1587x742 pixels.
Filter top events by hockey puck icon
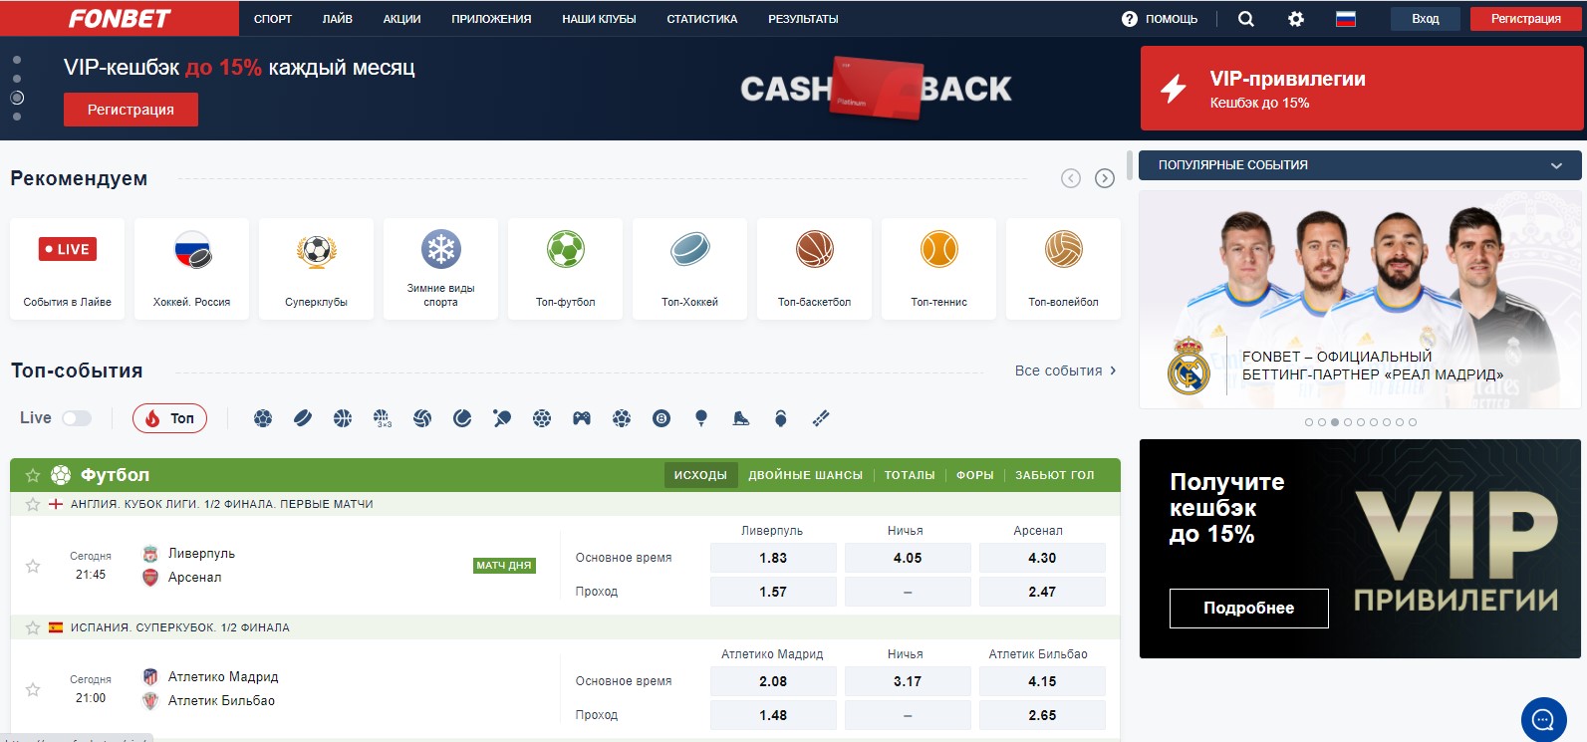click(x=303, y=418)
